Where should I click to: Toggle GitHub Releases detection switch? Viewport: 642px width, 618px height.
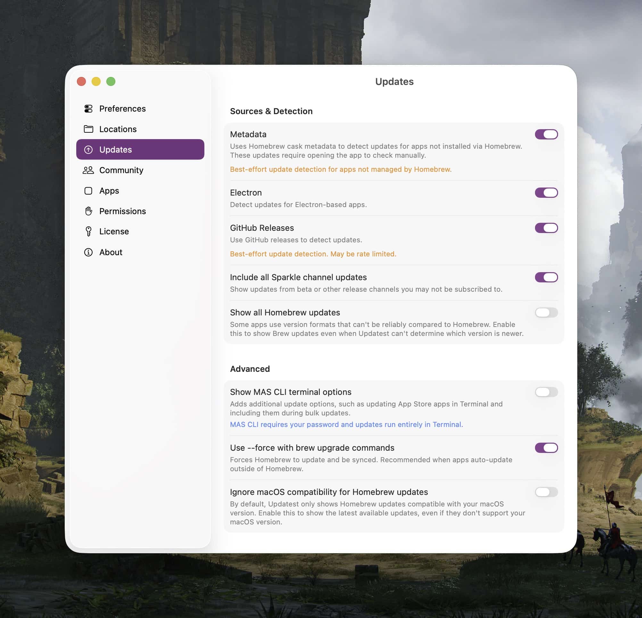pos(546,228)
